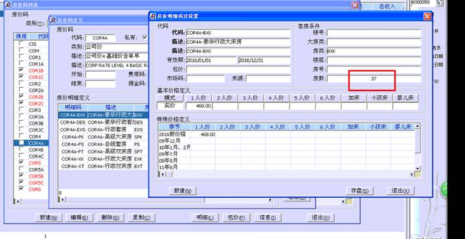Click the 楼层 input field
Screen dimensions: 465x239
click(374, 61)
